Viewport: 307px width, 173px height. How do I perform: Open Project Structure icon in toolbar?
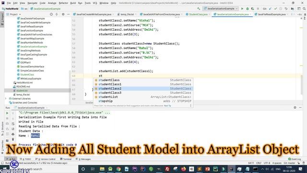(292, 9)
